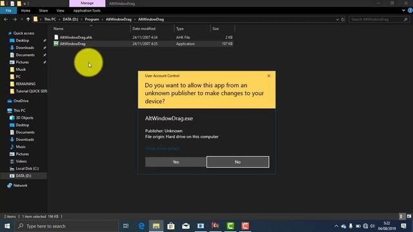Screen dimensions: 413x232
Task: Open the Action Center notifications icon
Action: click(403, 226)
